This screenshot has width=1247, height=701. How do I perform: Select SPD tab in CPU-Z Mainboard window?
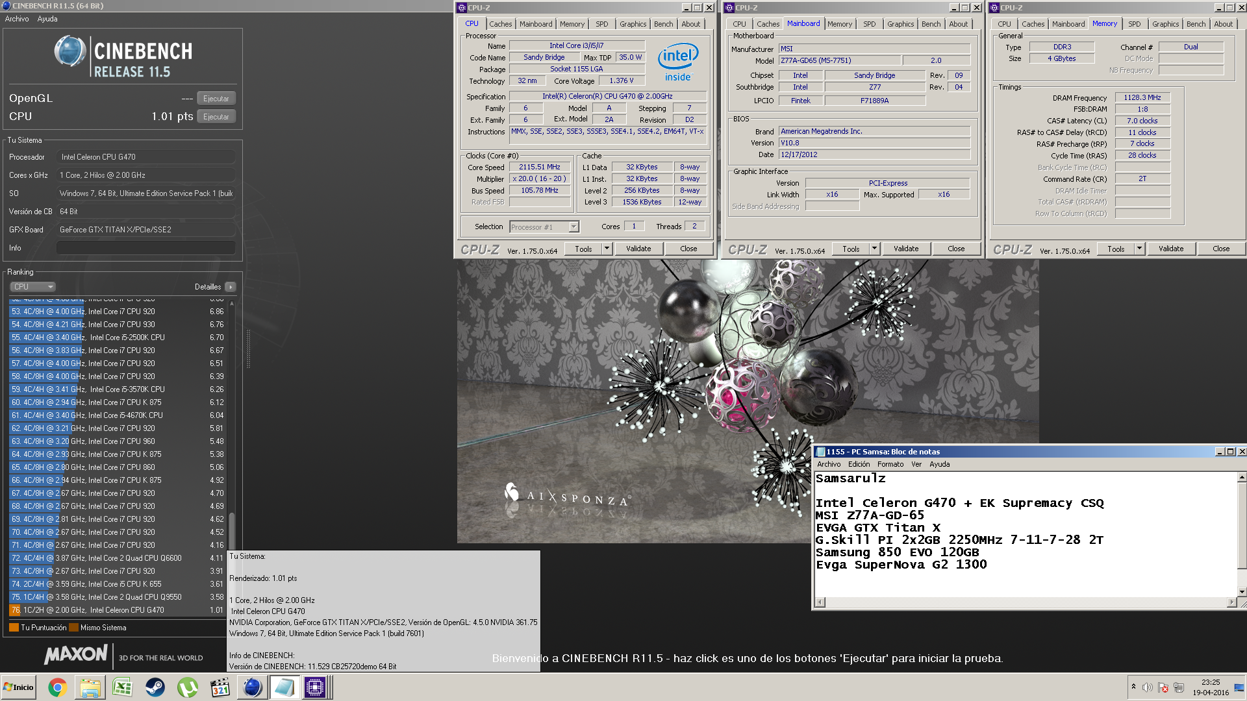tap(869, 24)
